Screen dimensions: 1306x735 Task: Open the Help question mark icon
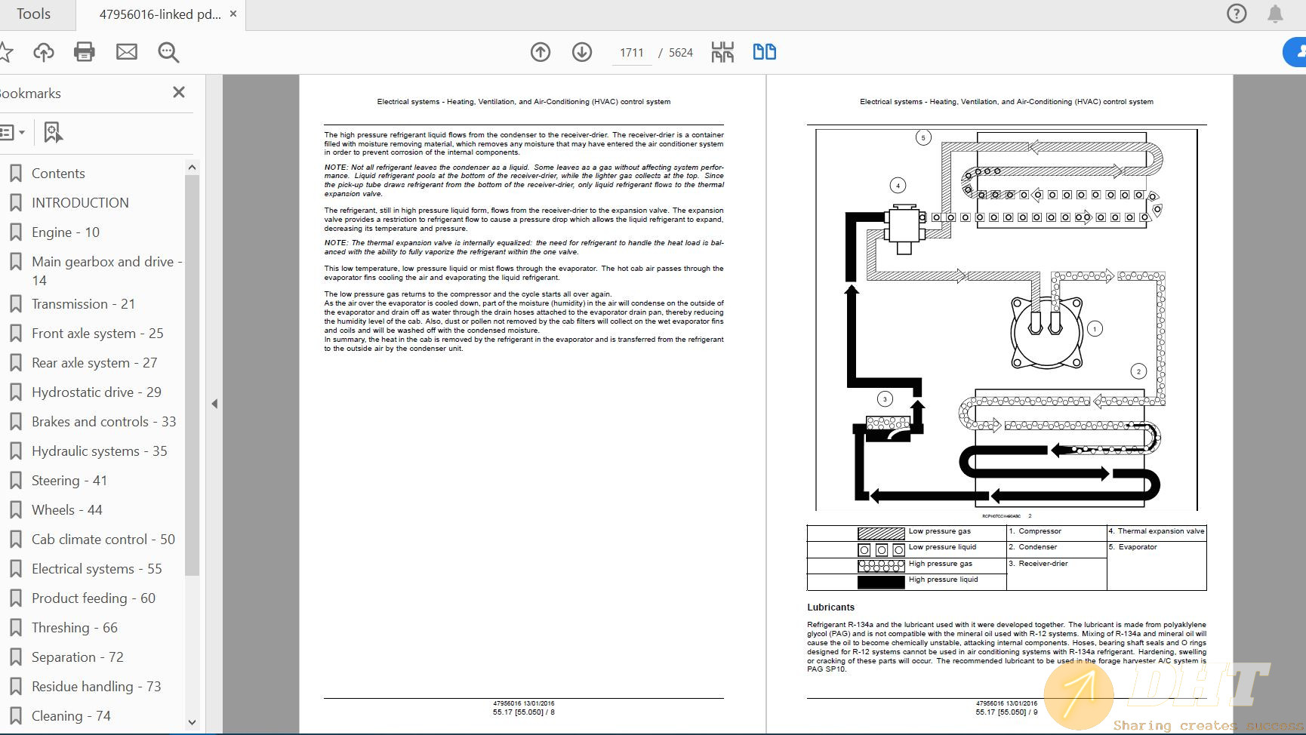tap(1237, 14)
